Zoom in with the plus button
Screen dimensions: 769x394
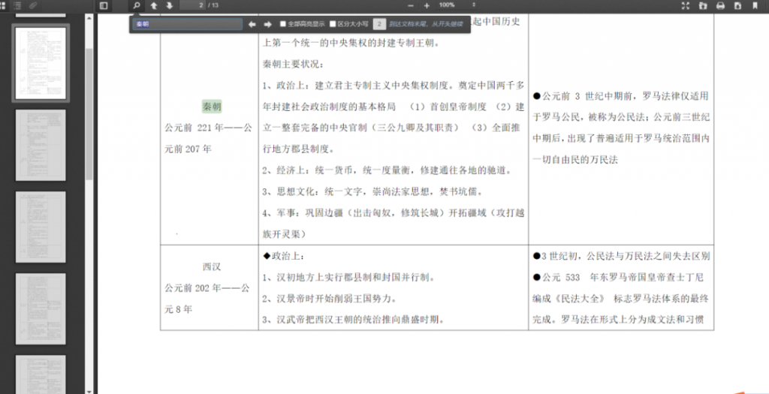427,5
